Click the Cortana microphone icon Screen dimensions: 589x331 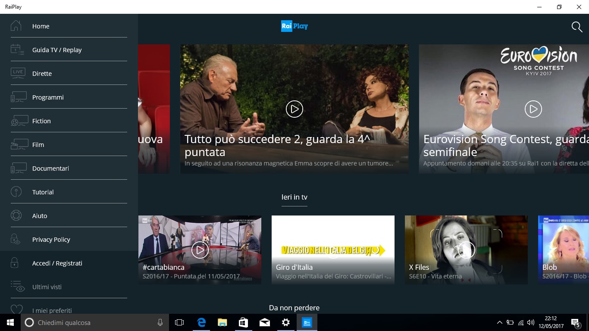[160, 322]
